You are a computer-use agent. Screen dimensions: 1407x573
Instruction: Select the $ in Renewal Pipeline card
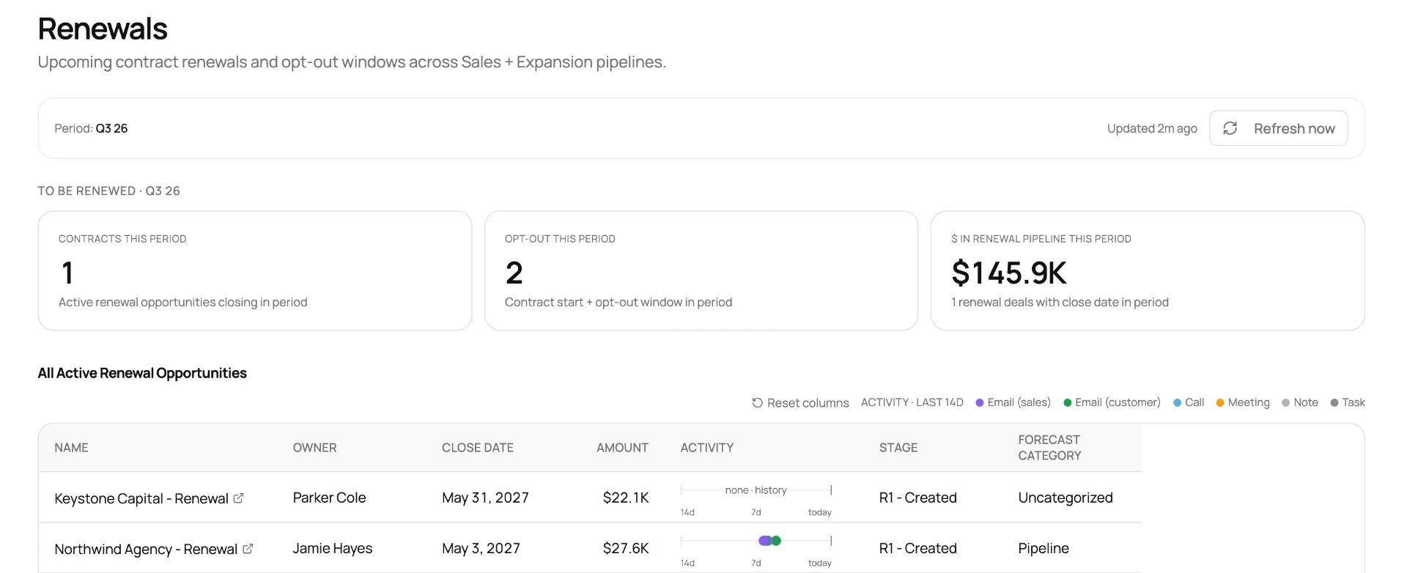pos(1148,270)
